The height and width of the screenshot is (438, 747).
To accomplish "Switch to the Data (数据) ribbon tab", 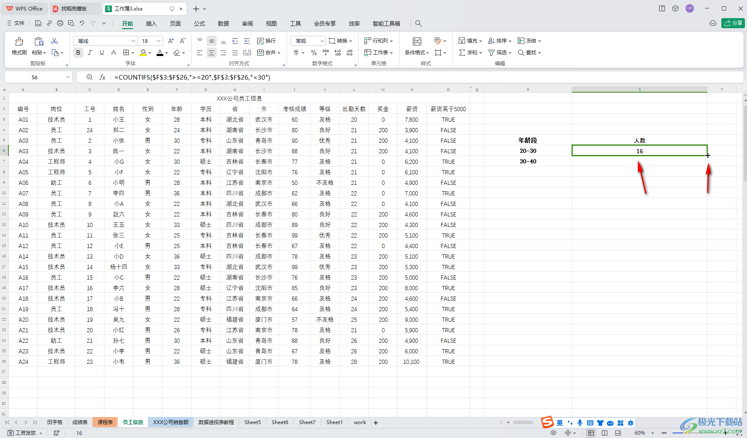I will (x=223, y=24).
